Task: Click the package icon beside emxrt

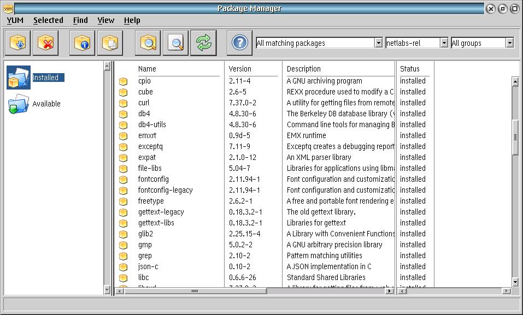Action: 124,136
